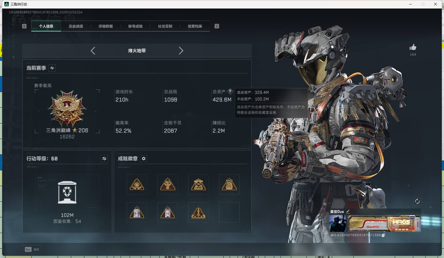Click the 流动资产 329.4M tooltip line
Viewport: 444px width, 258px height.
(253, 92)
